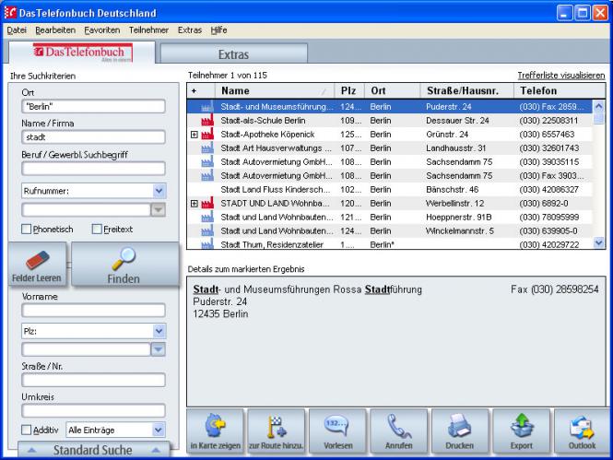Click red factory icon of Stadt-als-Schule Berlin
Screen dimensions: 613x460
pyautogui.click(x=207, y=120)
